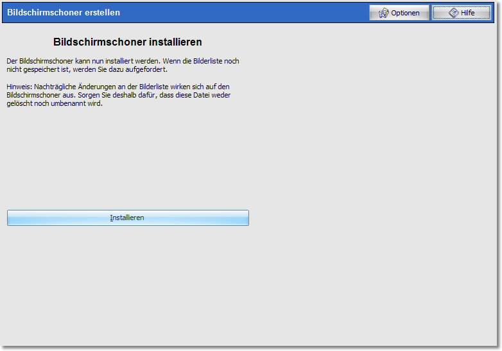The width and height of the screenshot is (502, 351).
Task: Open the Optionen dialog
Action: coord(399,13)
